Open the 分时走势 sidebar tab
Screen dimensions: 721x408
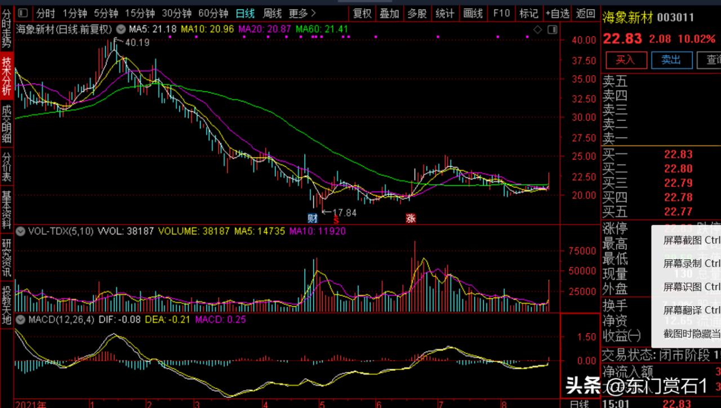click(6, 29)
